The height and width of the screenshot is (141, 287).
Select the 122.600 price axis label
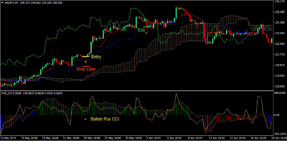[x=279, y=44]
